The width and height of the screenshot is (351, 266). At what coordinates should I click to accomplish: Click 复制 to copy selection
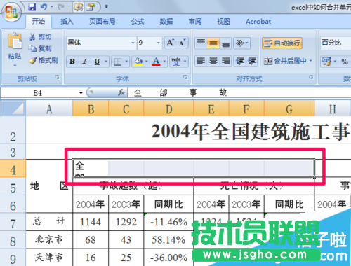[40, 48]
